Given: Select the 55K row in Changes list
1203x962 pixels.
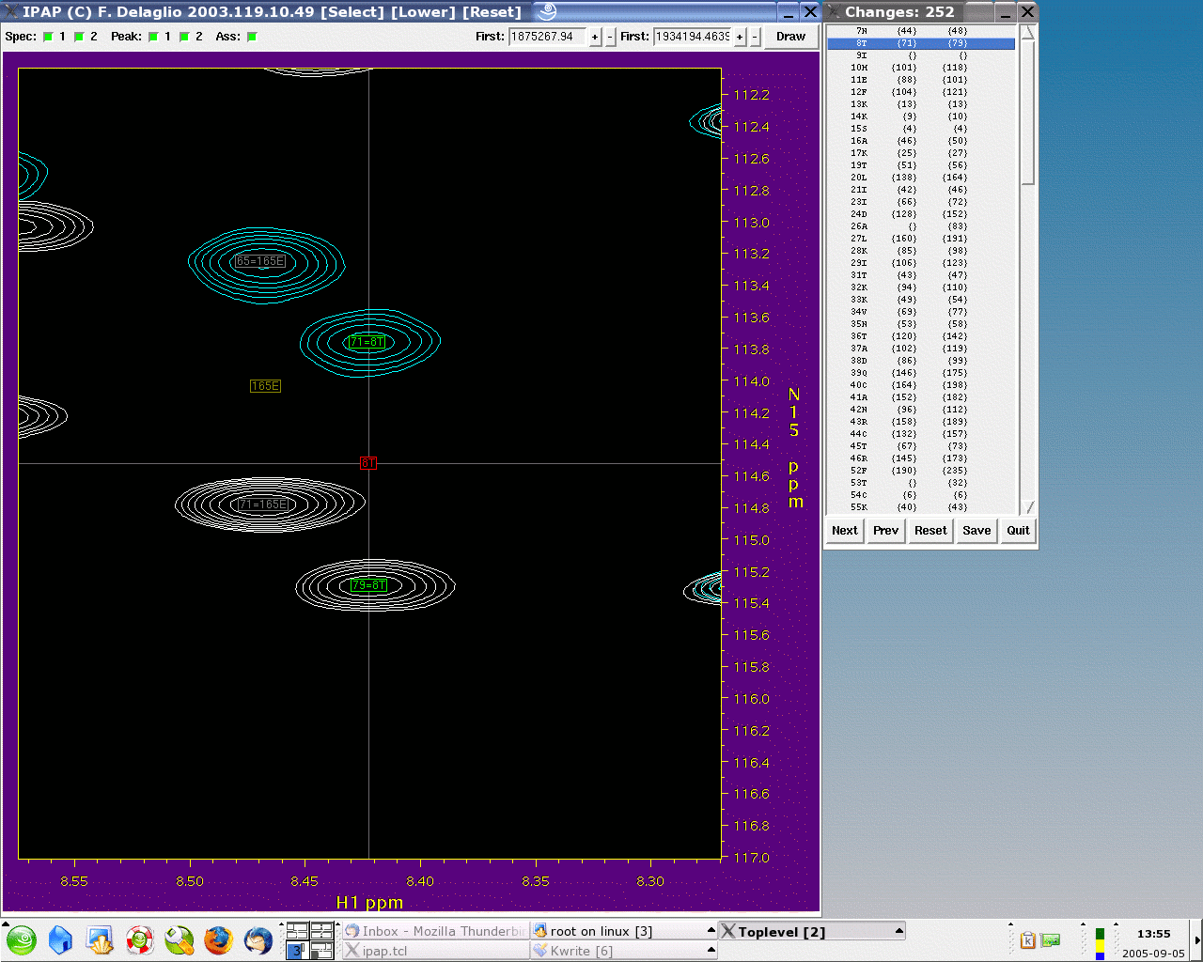Looking at the screenshot, I should pos(921,507).
